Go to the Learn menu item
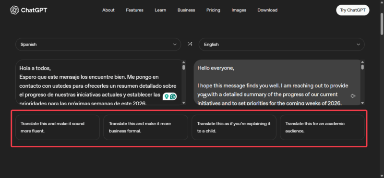Viewport: 384px width, 178px height. (160, 10)
